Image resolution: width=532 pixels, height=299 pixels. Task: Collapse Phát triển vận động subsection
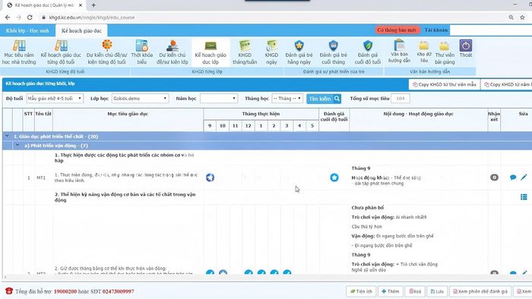tap(17, 145)
